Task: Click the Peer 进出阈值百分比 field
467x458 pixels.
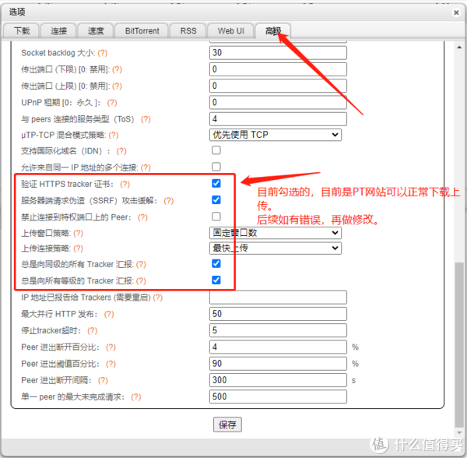Action: [278, 364]
